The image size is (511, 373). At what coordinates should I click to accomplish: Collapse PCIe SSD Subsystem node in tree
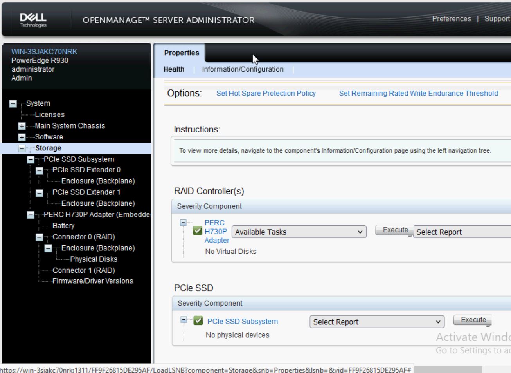pyautogui.click(x=31, y=159)
